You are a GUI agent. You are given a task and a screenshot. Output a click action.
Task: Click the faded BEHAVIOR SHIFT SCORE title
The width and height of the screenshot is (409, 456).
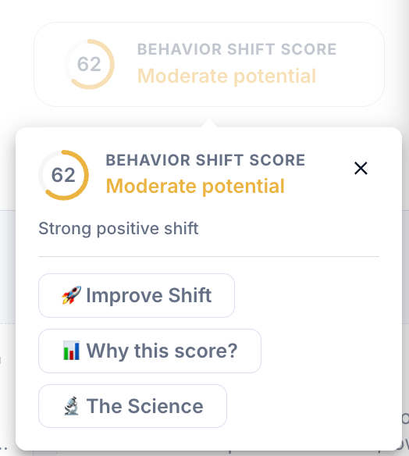(x=237, y=49)
